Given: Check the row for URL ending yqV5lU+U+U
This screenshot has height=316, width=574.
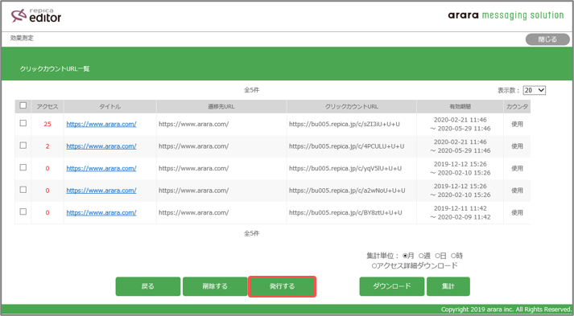Looking at the screenshot, I should coord(23,167).
